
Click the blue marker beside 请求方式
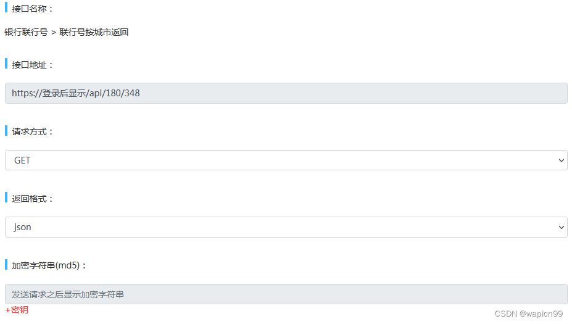6,131
